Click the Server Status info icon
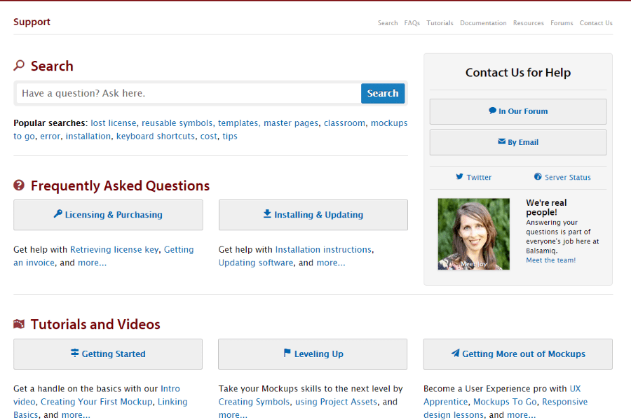This screenshot has width=631, height=420. 538,177
